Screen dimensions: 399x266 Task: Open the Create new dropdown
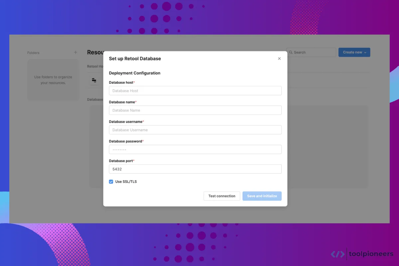point(354,52)
